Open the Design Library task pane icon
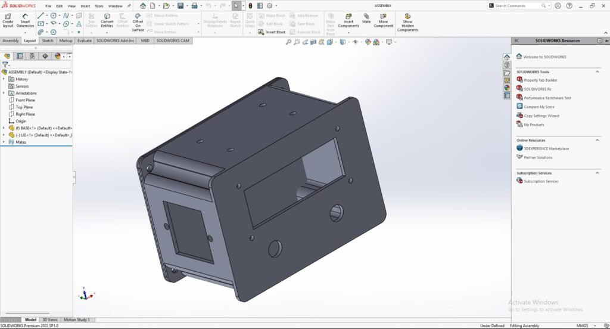This screenshot has width=610, height=329. pos(507,65)
